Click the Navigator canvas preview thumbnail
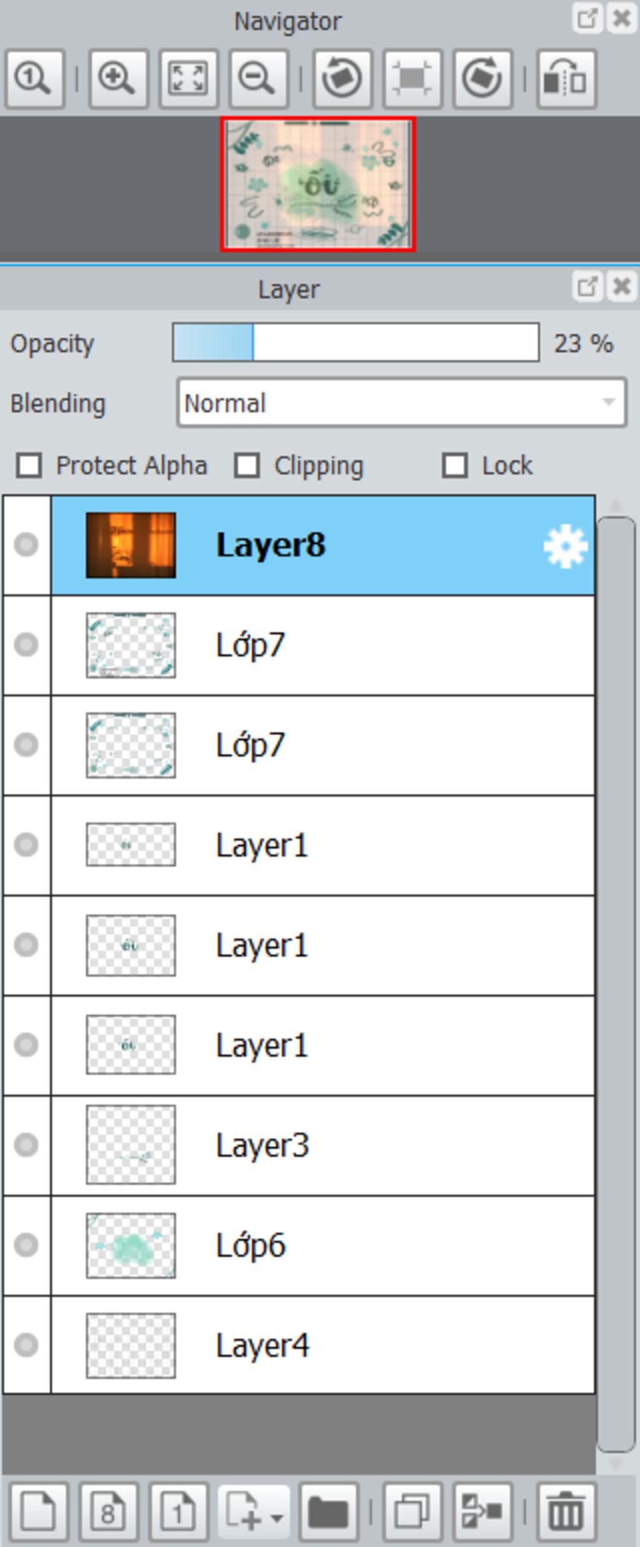Screen dimensions: 640x1547 click(318, 185)
